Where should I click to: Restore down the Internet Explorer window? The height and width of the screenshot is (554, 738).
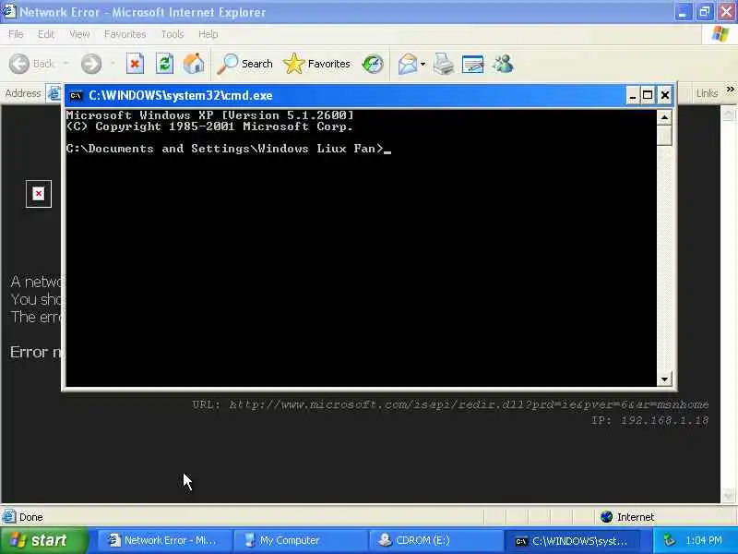pyautogui.click(x=704, y=12)
